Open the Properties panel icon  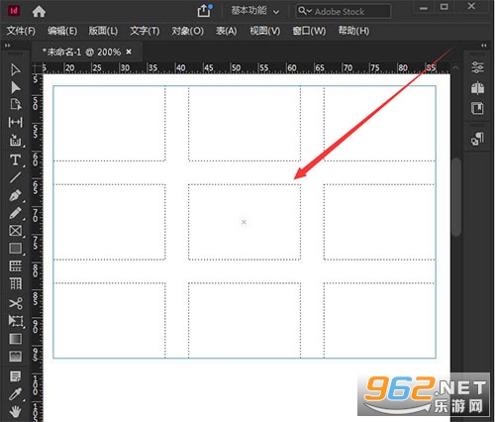coord(477,67)
